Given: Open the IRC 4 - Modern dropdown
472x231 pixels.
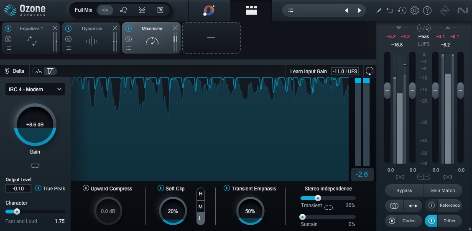Looking at the screenshot, I should coord(35,89).
